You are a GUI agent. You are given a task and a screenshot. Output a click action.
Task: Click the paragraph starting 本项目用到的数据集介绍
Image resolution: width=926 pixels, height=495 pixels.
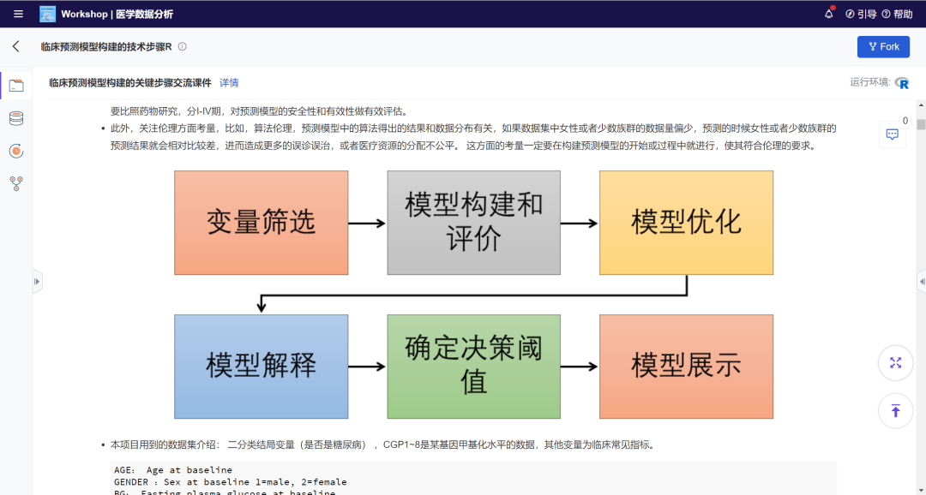pos(382,444)
